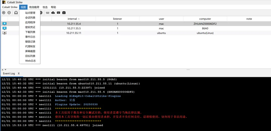Click computer name 86A0
This screenshot has width=271, height=131.
click(x=205, y=28)
